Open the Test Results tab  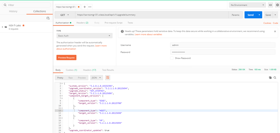pyautogui.click(x=108, y=70)
